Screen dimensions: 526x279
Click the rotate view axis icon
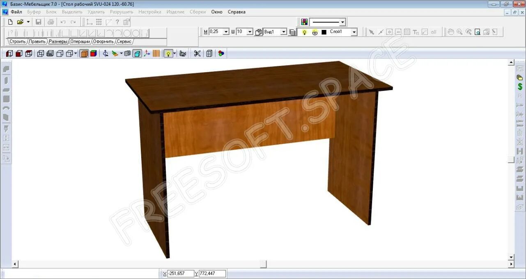(106, 53)
